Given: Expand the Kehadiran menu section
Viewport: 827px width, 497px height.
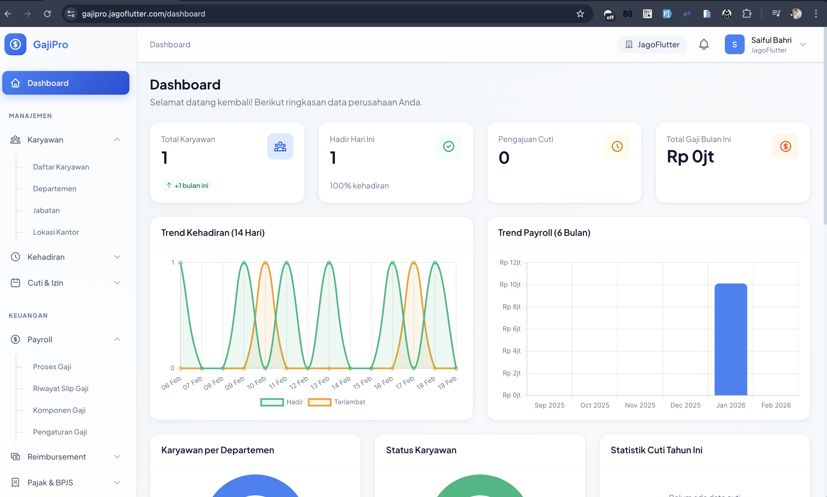Looking at the screenshot, I should 66,257.
